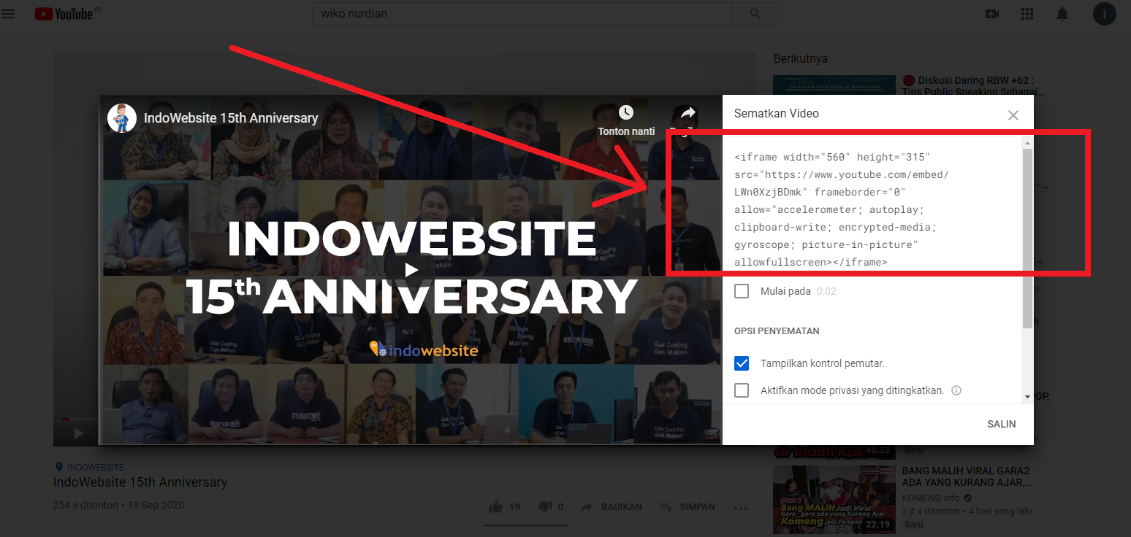Open the sidebar via hamburger menu

(8, 13)
